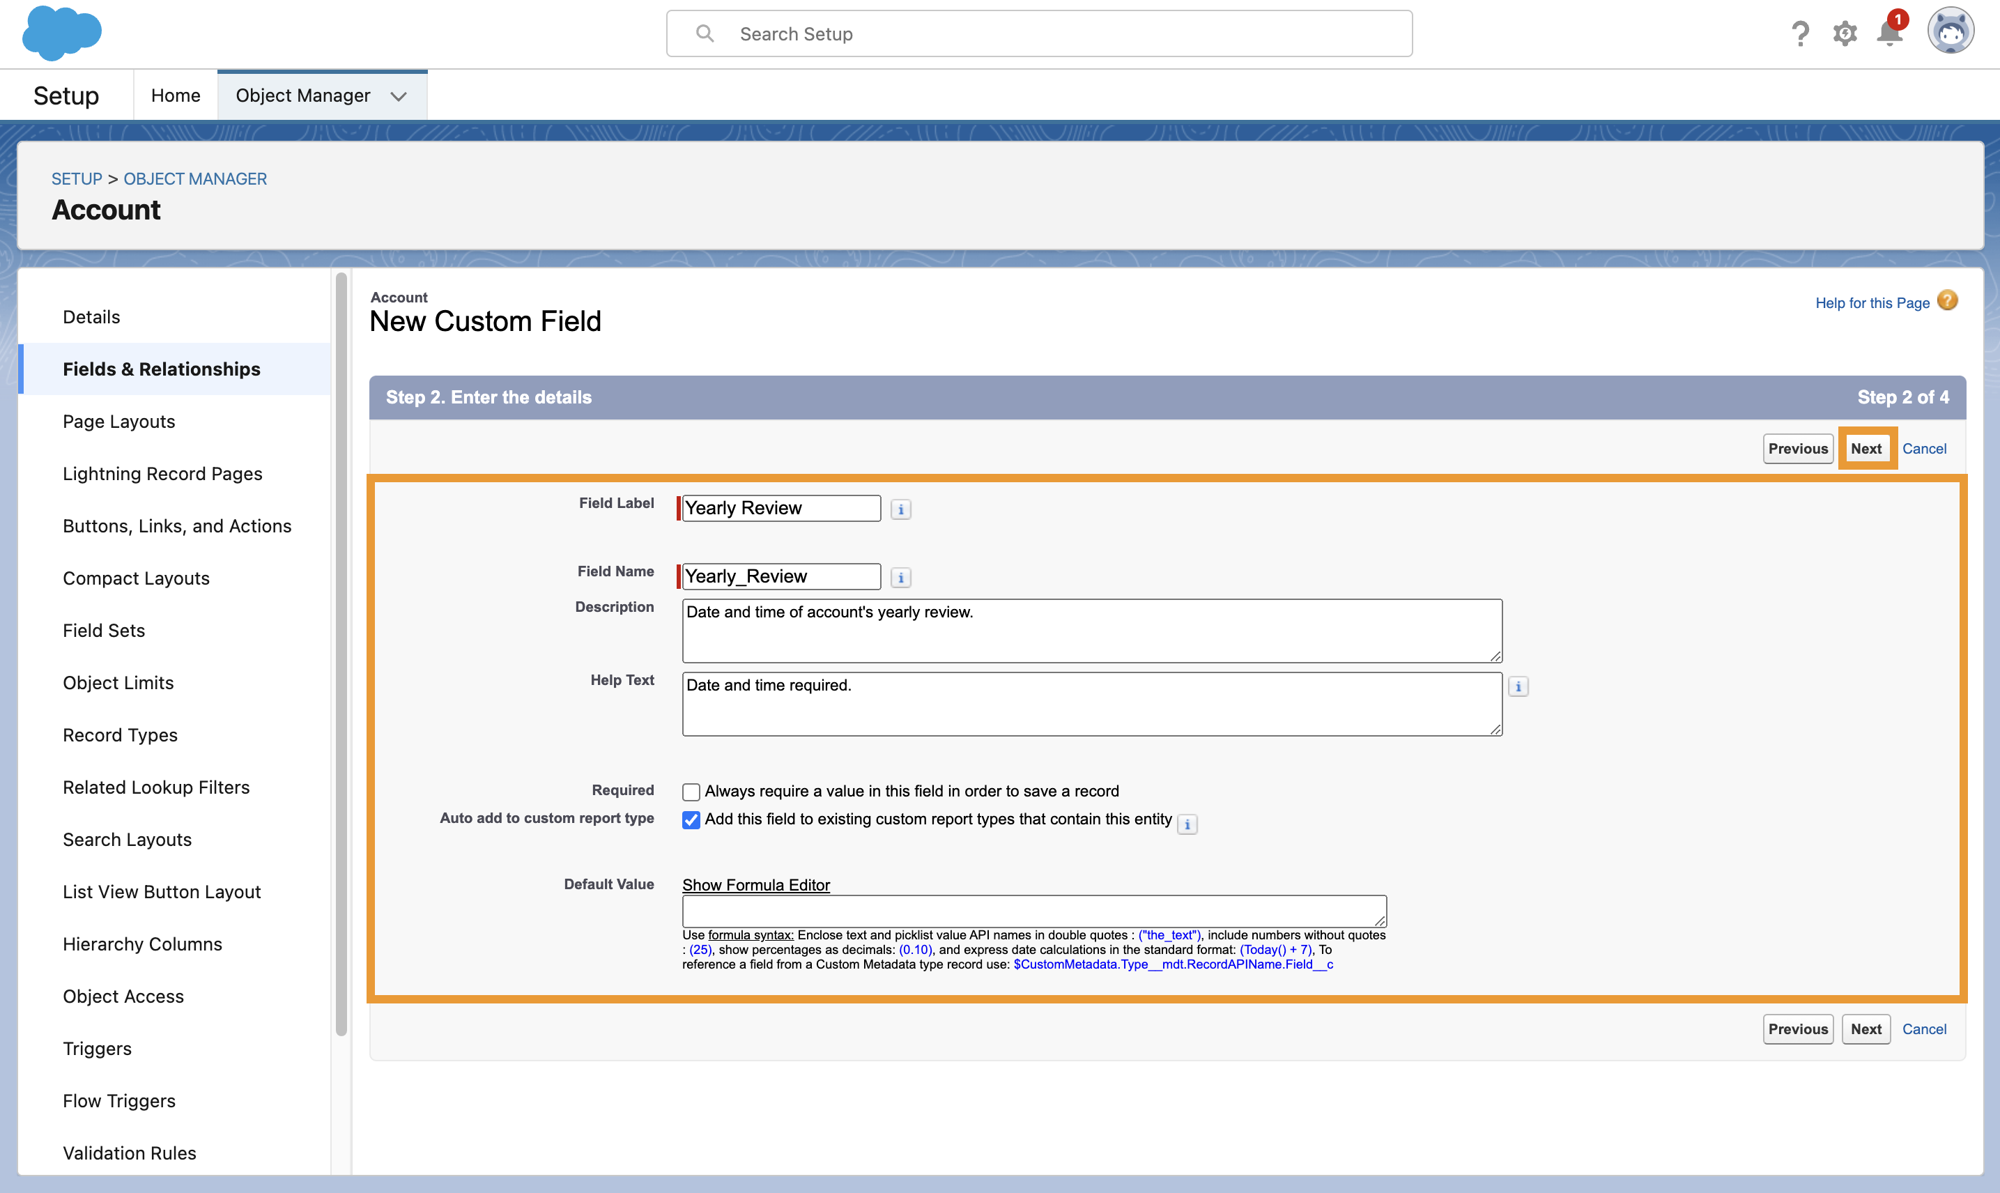Click the Field Name text input
2000x1193 pixels.
(x=780, y=576)
